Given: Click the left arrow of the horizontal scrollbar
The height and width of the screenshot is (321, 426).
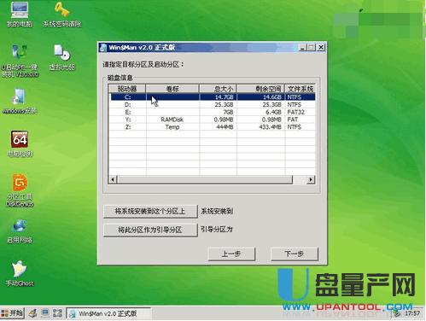Looking at the screenshot, I should [x=113, y=179].
